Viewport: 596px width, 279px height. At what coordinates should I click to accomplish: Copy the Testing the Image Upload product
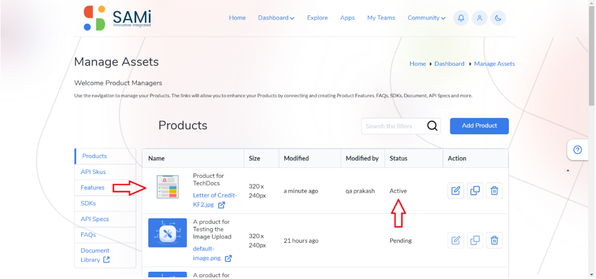475,240
